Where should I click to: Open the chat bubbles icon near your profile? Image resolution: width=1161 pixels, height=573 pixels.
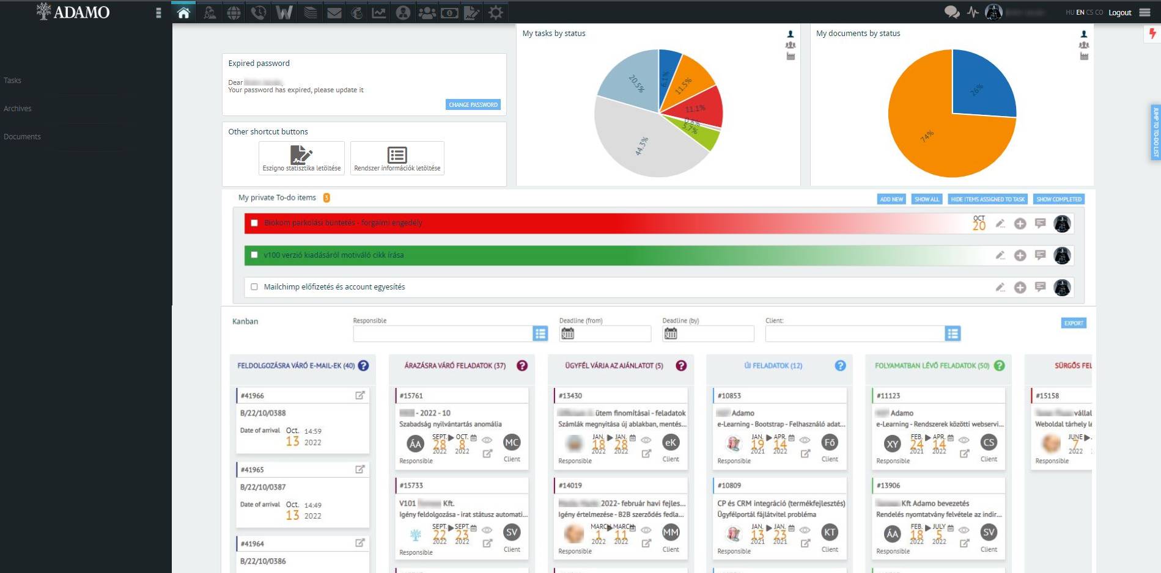952,12
